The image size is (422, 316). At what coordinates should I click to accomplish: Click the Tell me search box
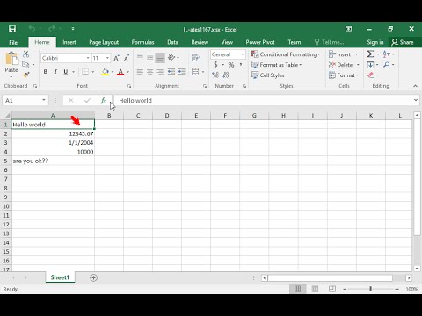click(x=329, y=42)
